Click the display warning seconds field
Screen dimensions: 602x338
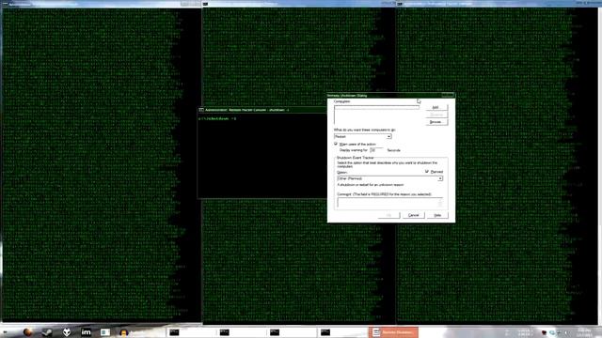(376, 150)
